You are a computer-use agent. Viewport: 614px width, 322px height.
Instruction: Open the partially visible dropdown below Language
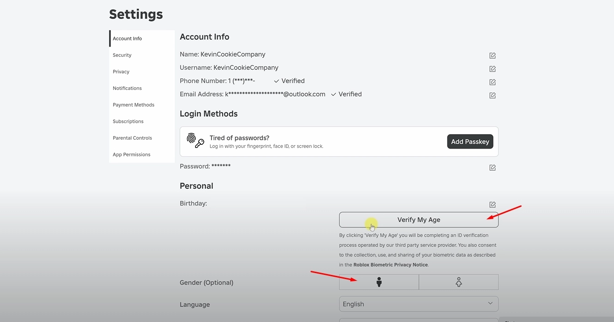click(x=419, y=319)
